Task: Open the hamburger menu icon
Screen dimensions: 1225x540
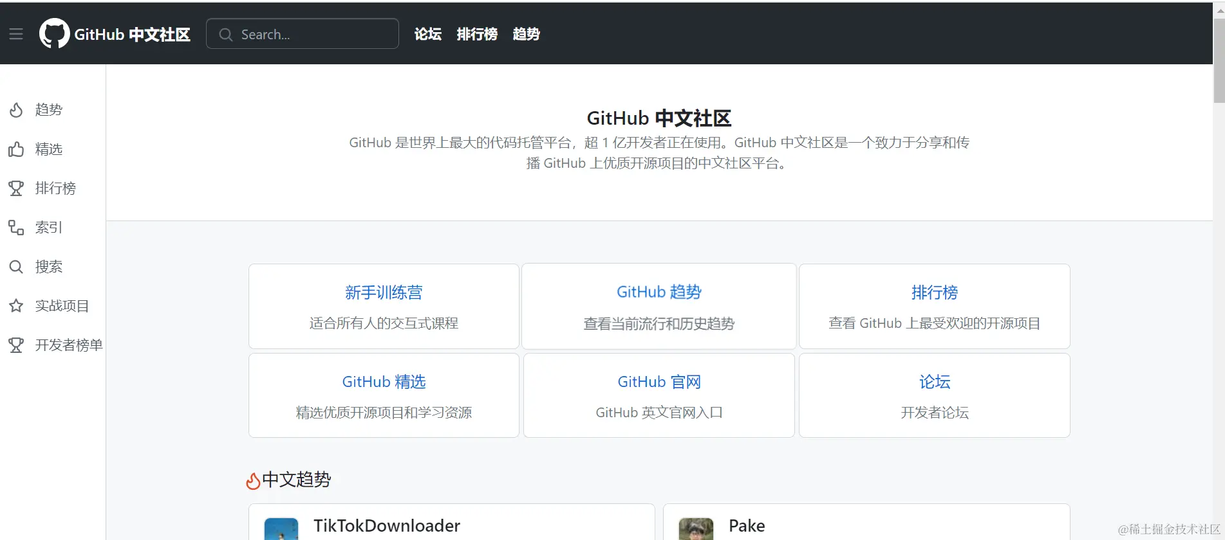Action: pos(16,34)
